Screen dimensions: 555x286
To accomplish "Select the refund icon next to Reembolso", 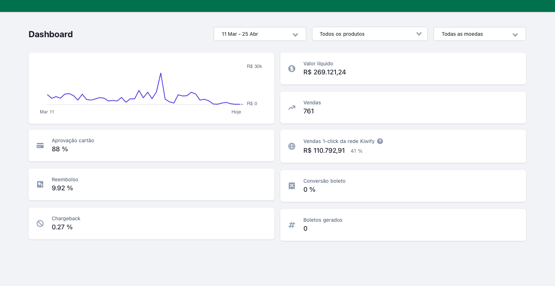I will (x=40, y=184).
